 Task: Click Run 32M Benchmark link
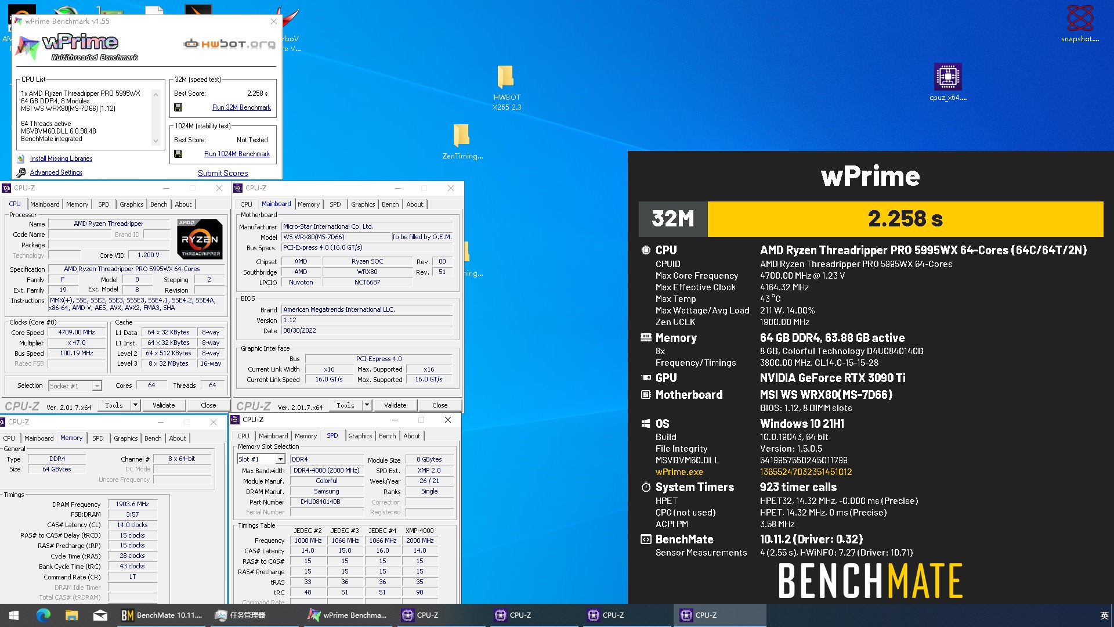(x=241, y=107)
